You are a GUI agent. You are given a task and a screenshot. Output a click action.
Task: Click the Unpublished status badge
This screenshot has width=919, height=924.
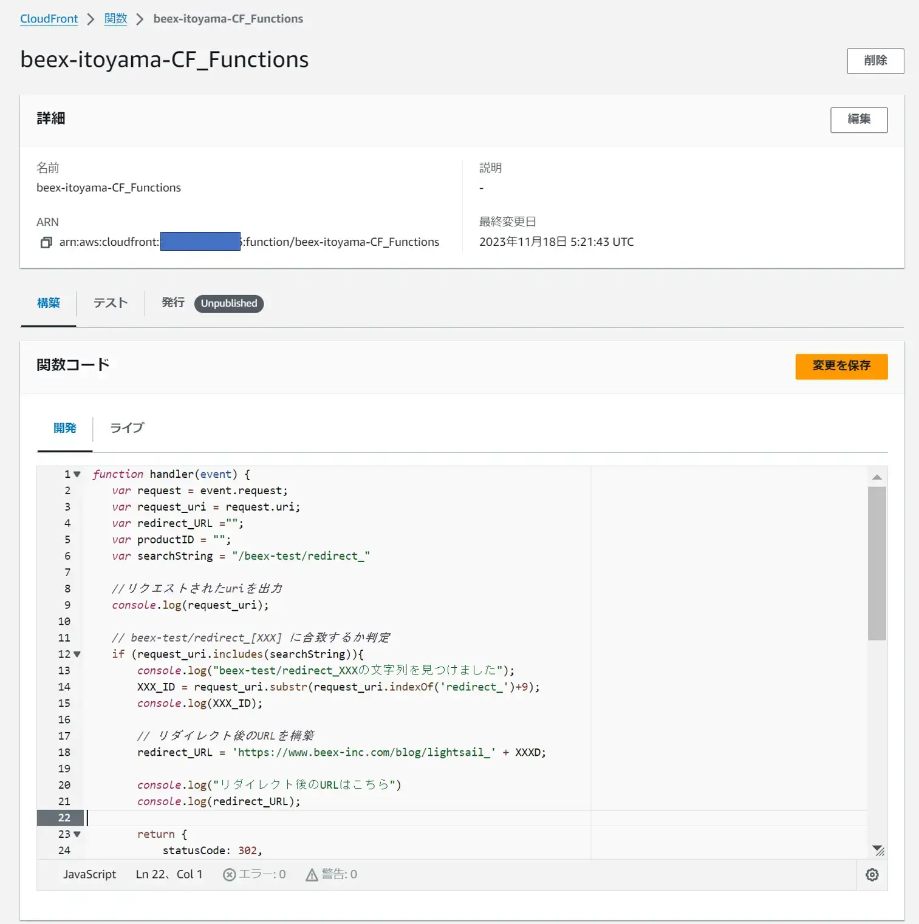tap(229, 304)
